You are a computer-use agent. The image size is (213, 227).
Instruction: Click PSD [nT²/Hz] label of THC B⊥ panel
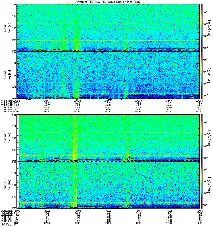209,138
